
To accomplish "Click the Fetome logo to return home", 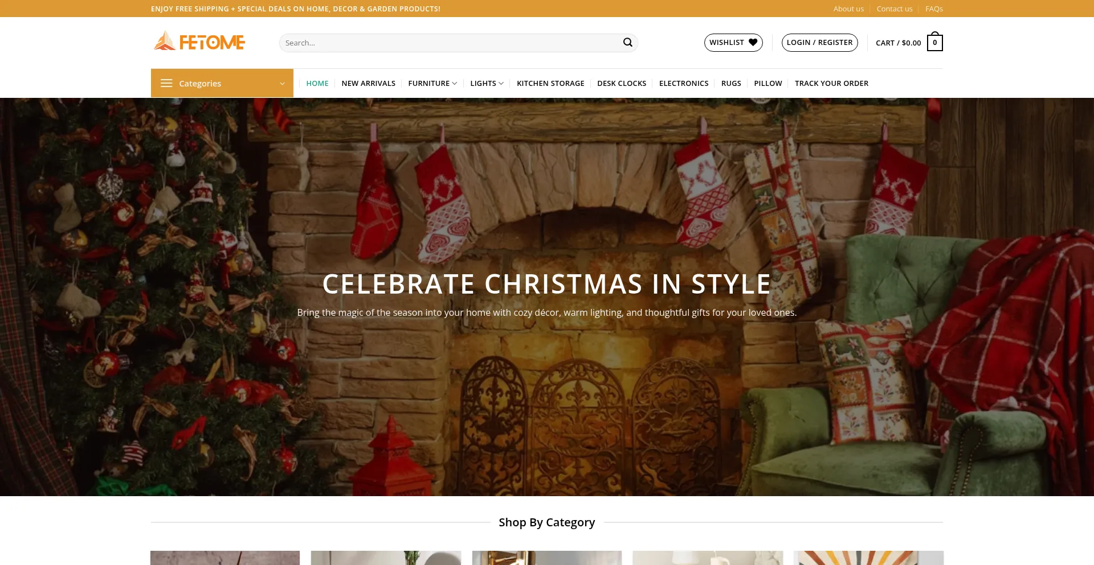I will pyautogui.click(x=199, y=41).
